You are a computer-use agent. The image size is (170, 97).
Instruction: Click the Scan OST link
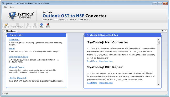click(14, 39)
